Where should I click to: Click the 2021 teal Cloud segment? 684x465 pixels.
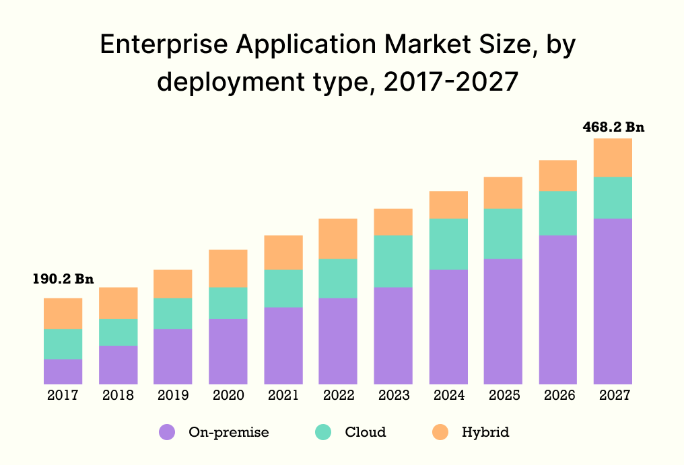click(283, 289)
